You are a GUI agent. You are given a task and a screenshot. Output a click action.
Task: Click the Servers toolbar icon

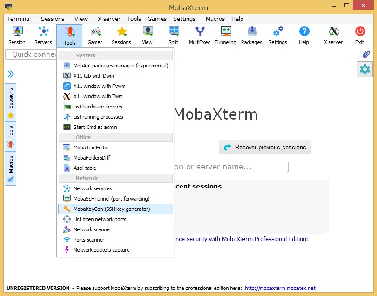pyautogui.click(x=43, y=35)
